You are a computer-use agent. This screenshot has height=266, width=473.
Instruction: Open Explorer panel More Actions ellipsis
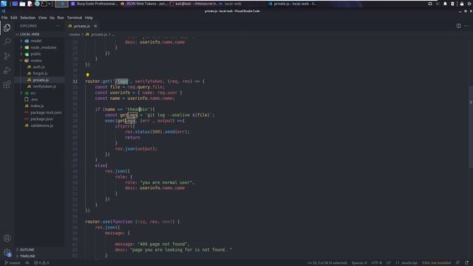tap(58, 26)
